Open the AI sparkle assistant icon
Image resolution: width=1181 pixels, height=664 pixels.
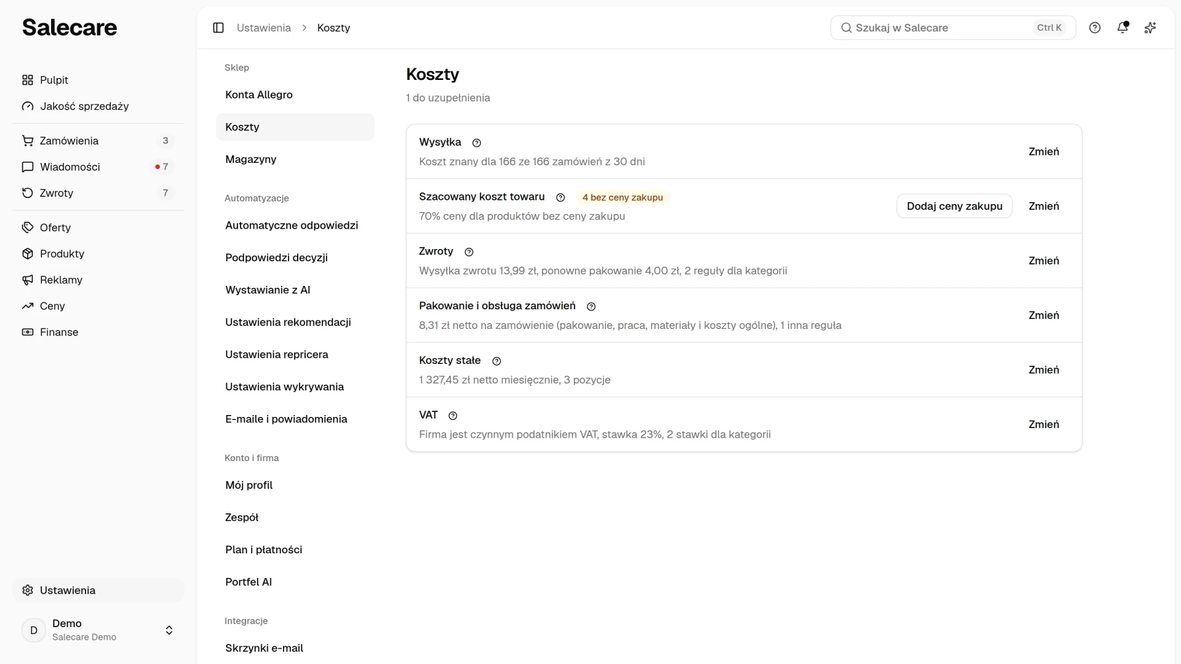(x=1150, y=28)
